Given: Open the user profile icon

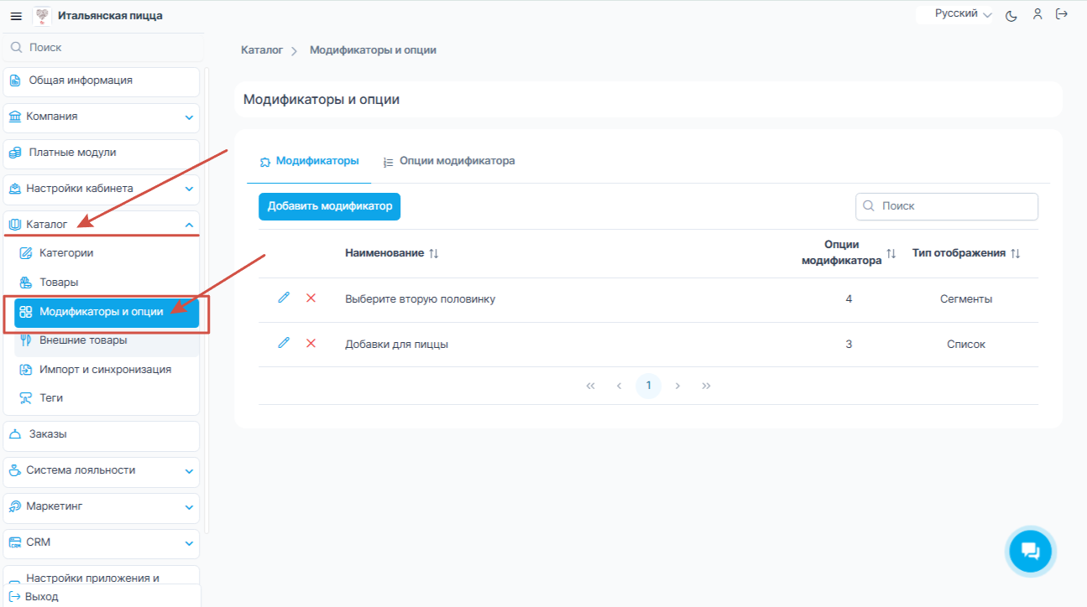Looking at the screenshot, I should [1037, 14].
